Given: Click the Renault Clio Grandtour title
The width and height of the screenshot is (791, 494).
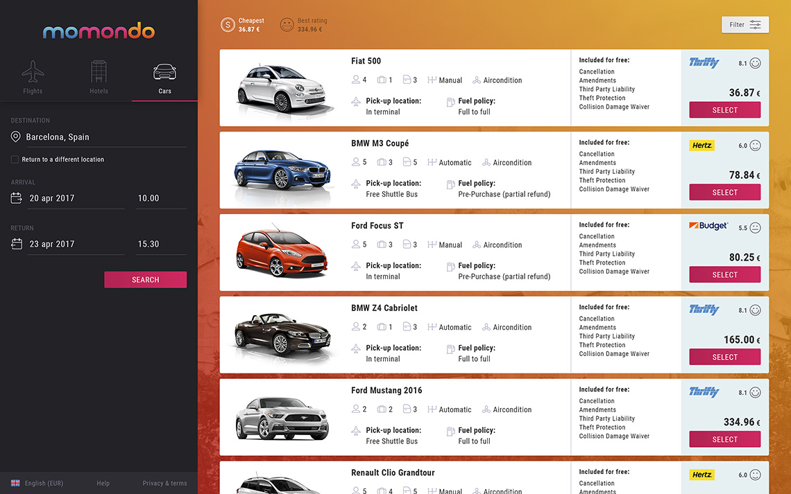Looking at the screenshot, I should 393,473.
